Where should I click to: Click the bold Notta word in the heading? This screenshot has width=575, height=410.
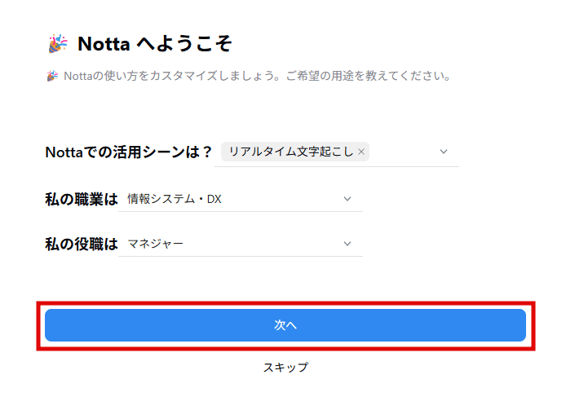(x=104, y=43)
